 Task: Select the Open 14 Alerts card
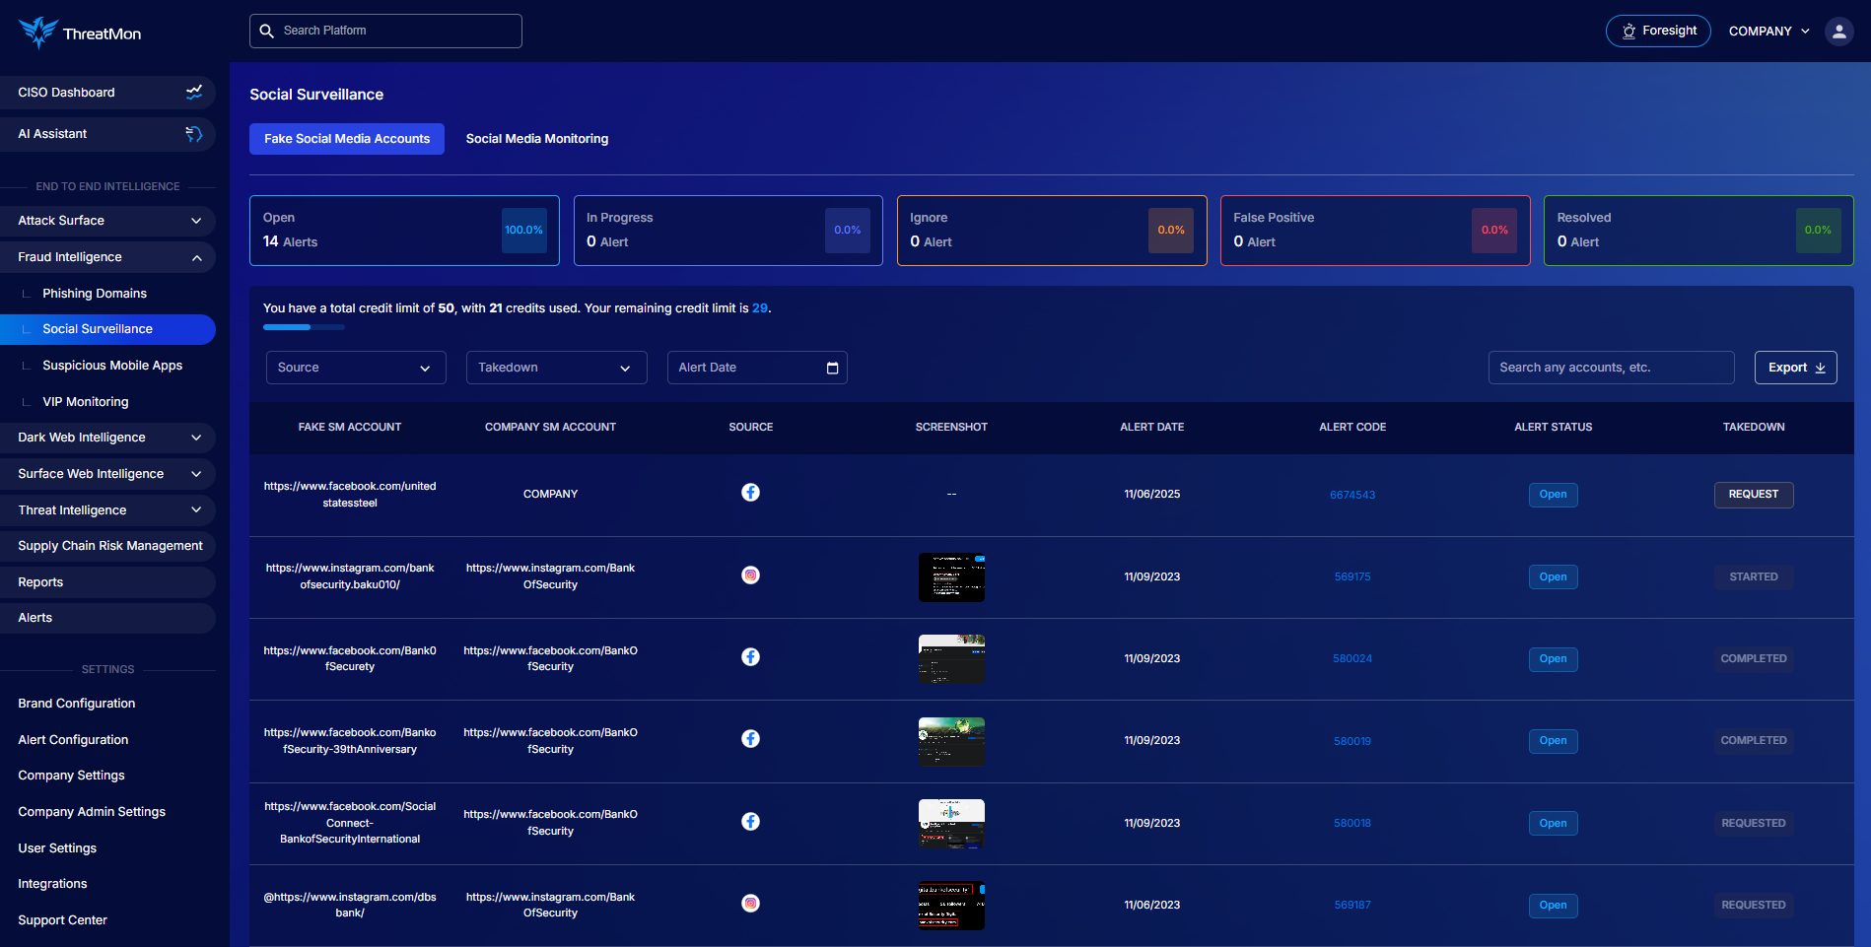(404, 231)
